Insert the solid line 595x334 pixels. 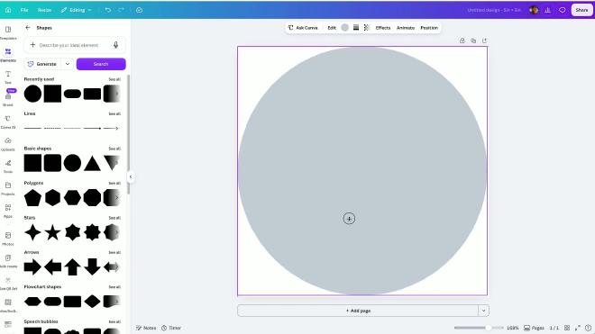(x=32, y=129)
